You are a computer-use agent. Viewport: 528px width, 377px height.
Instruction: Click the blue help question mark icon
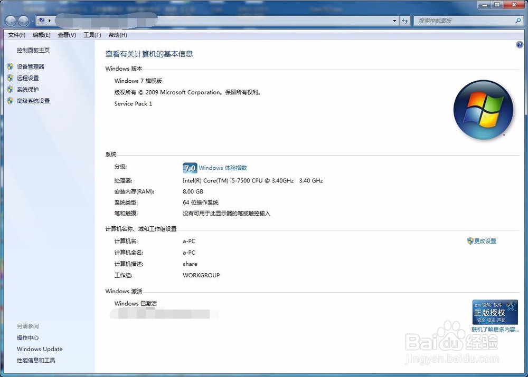point(520,45)
